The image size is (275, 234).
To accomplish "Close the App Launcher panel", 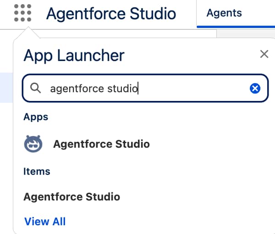I will point(264,54).
